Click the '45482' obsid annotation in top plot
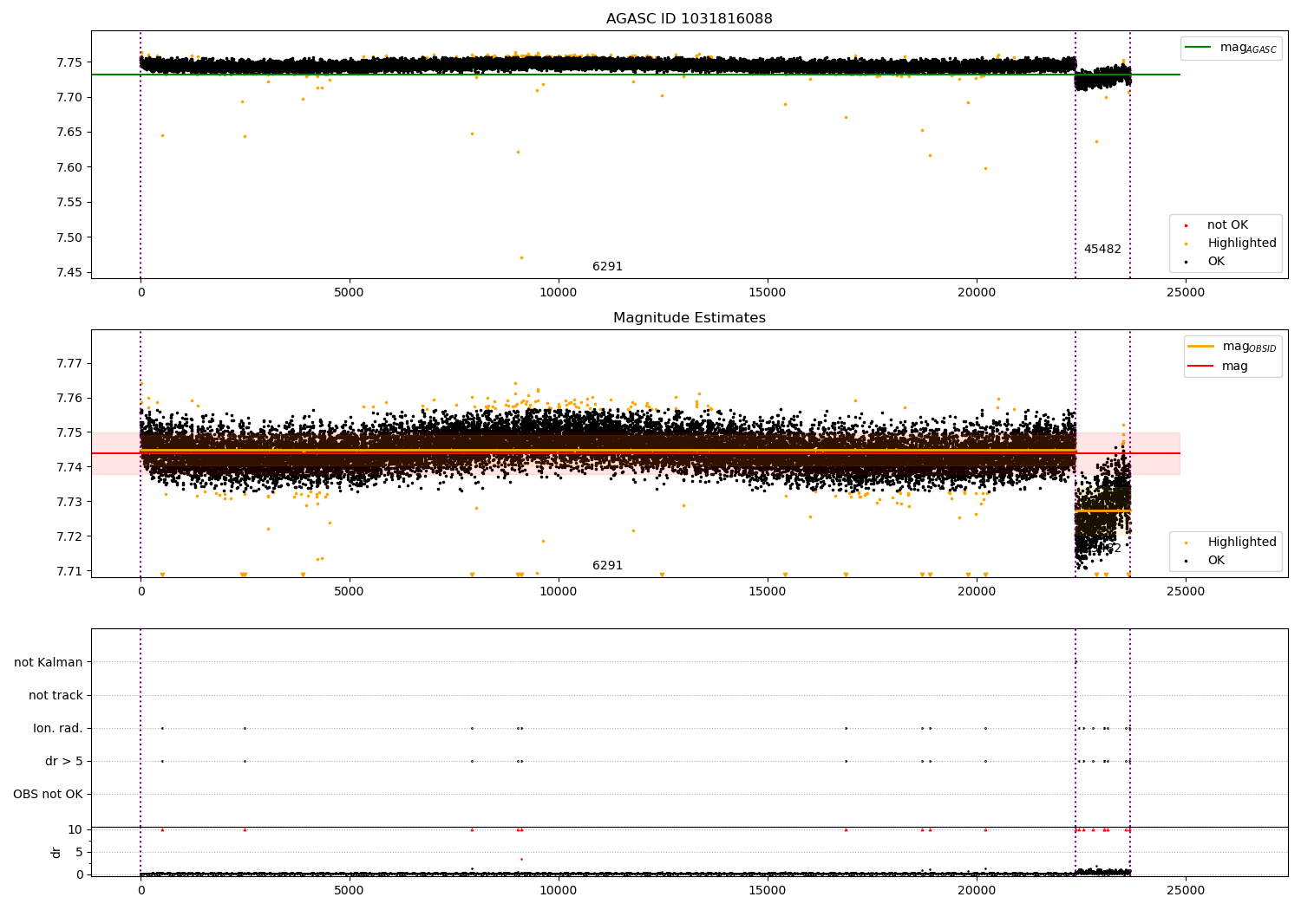1301x910 pixels. [x=1102, y=250]
